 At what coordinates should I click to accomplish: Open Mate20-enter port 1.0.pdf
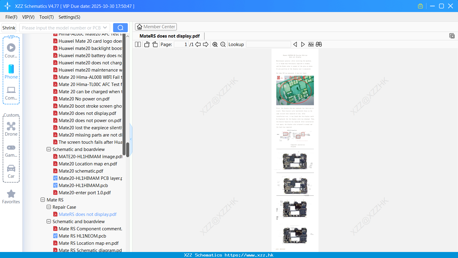point(85,192)
